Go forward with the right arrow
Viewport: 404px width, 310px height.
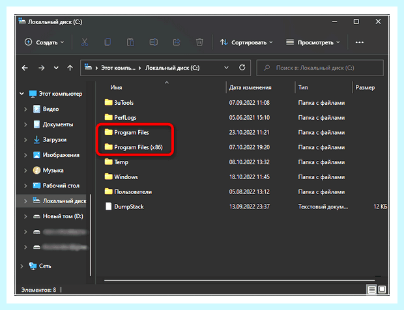(41, 68)
